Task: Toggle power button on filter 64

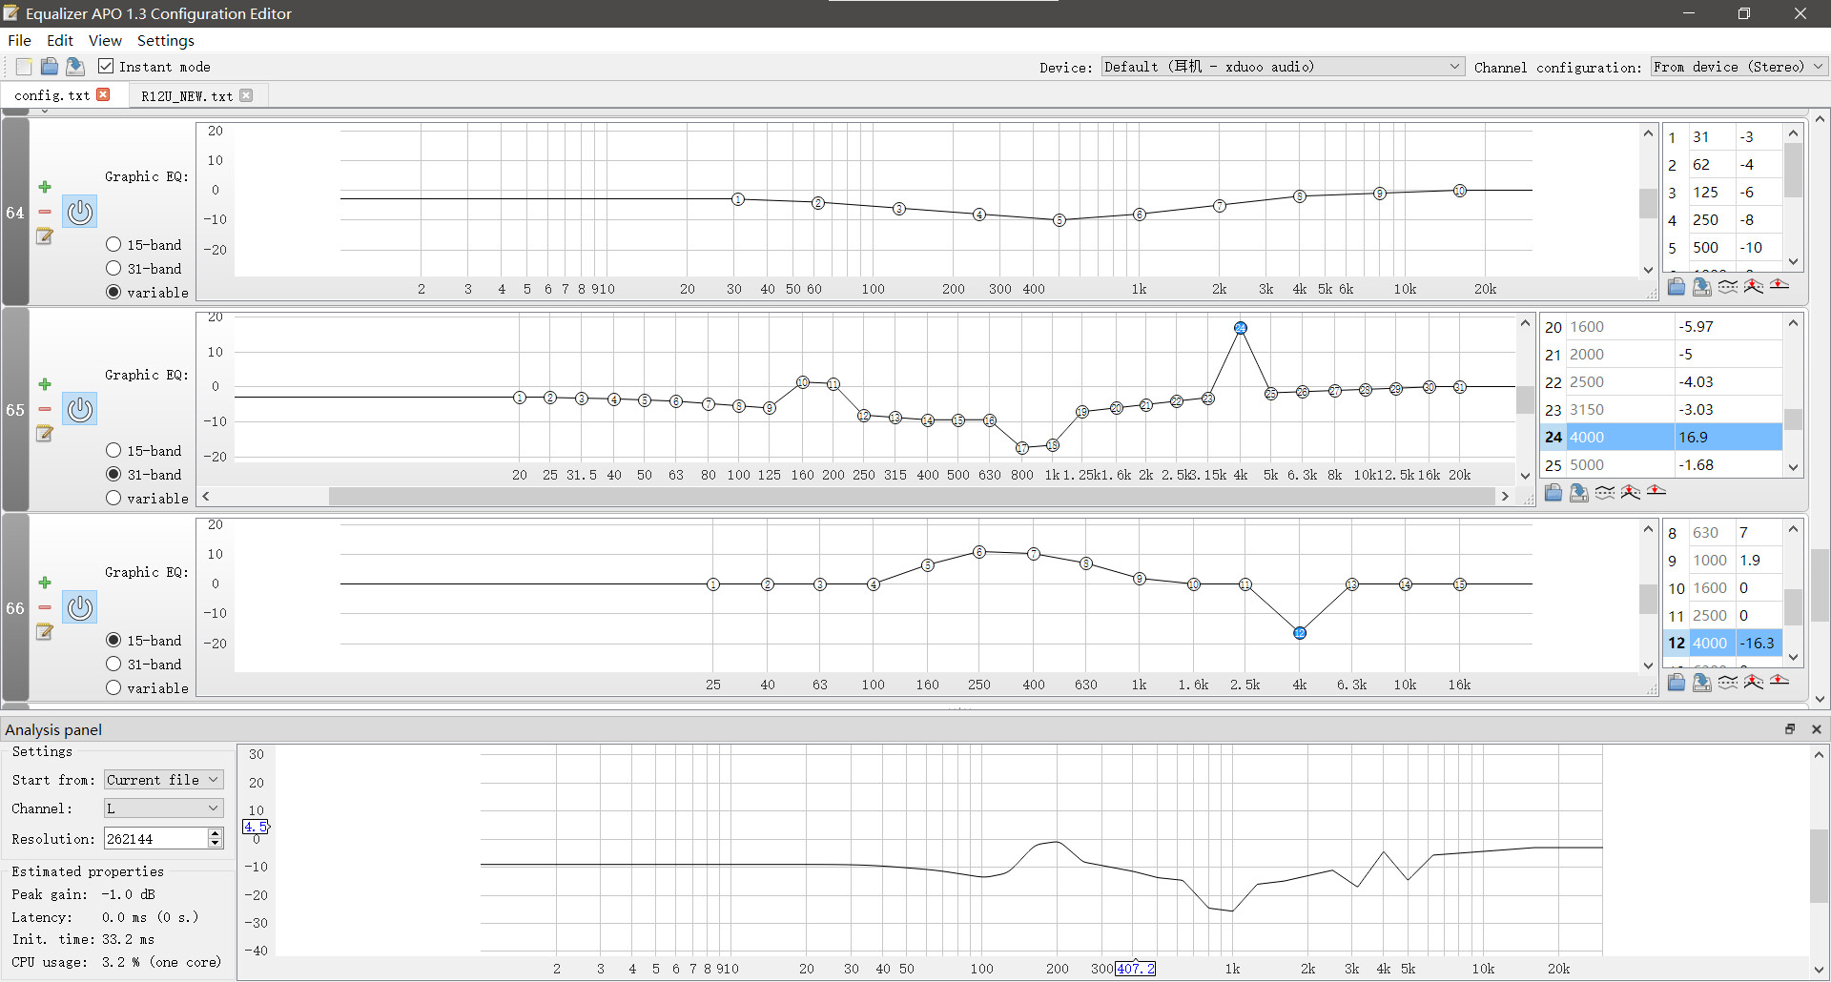Action: [80, 212]
